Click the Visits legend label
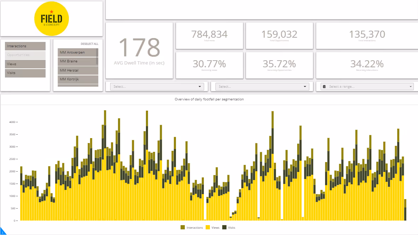The height and width of the screenshot is (235, 418). pyautogui.click(x=232, y=228)
